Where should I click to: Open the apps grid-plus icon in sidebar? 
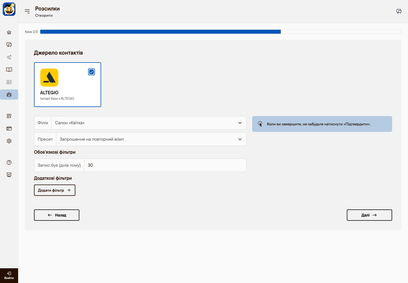pos(9,116)
